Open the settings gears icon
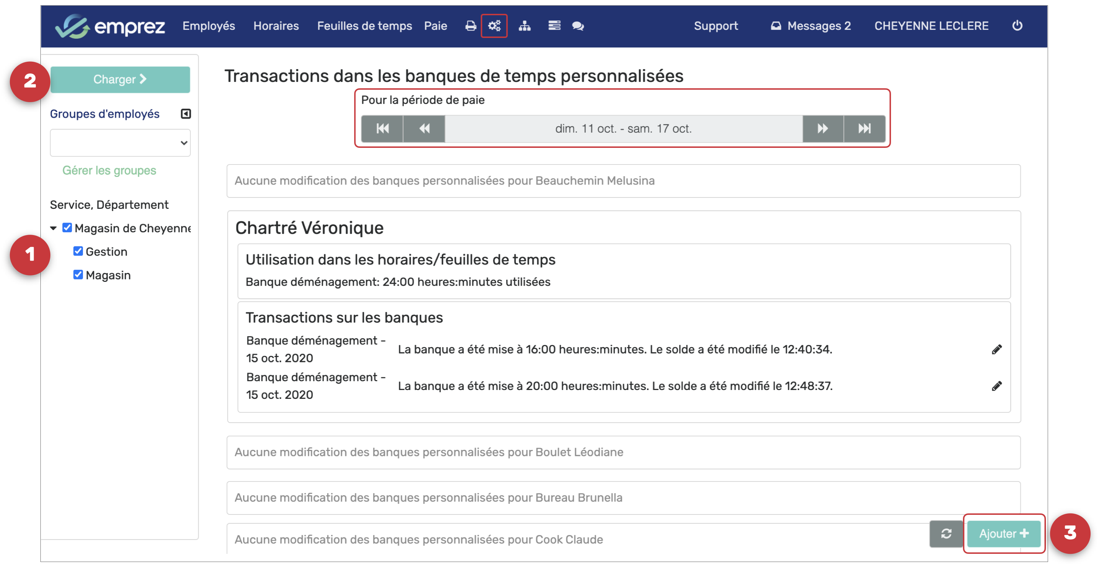The width and height of the screenshot is (1103, 568). [x=494, y=26]
